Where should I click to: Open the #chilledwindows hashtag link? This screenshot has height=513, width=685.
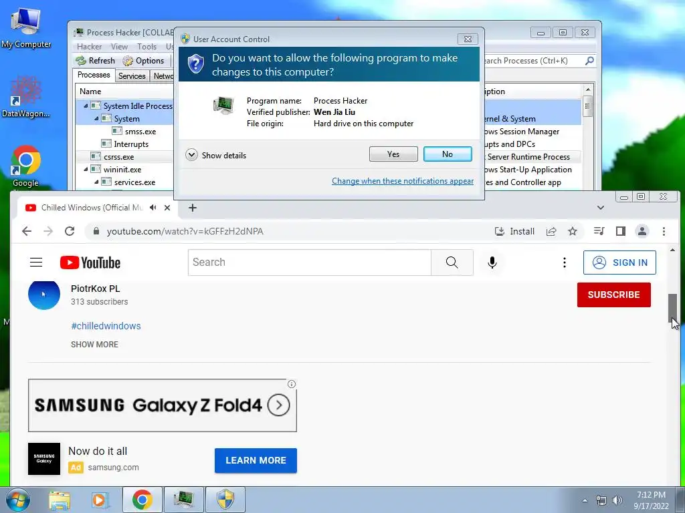pyautogui.click(x=106, y=326)
